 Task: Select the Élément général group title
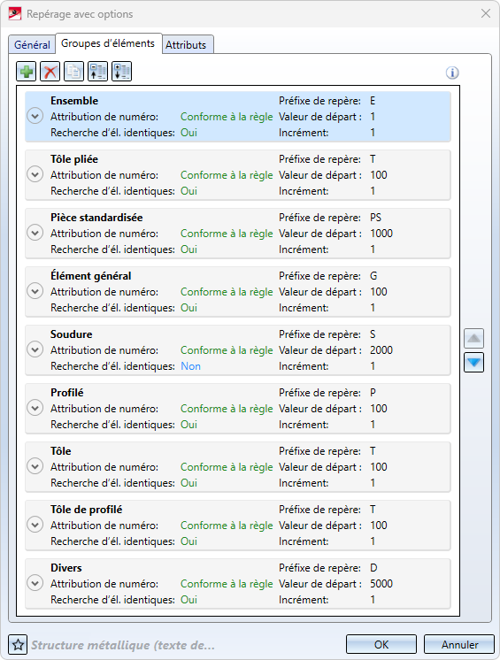pos(90,276)
